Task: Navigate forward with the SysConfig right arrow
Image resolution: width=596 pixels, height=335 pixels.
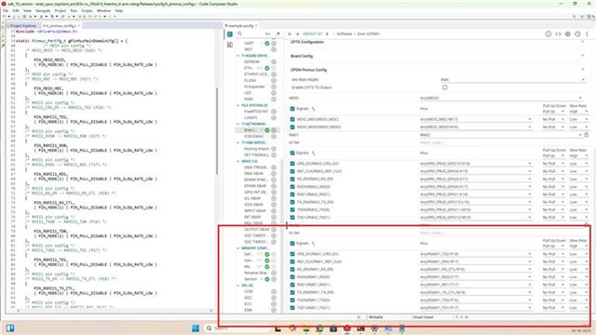Action: 298,33
